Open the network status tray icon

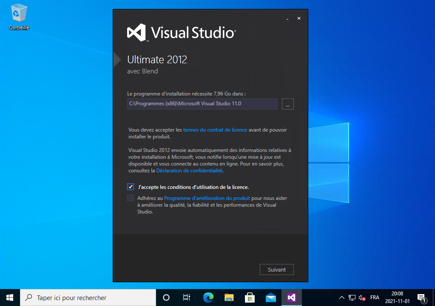click(x=352, y=298)
